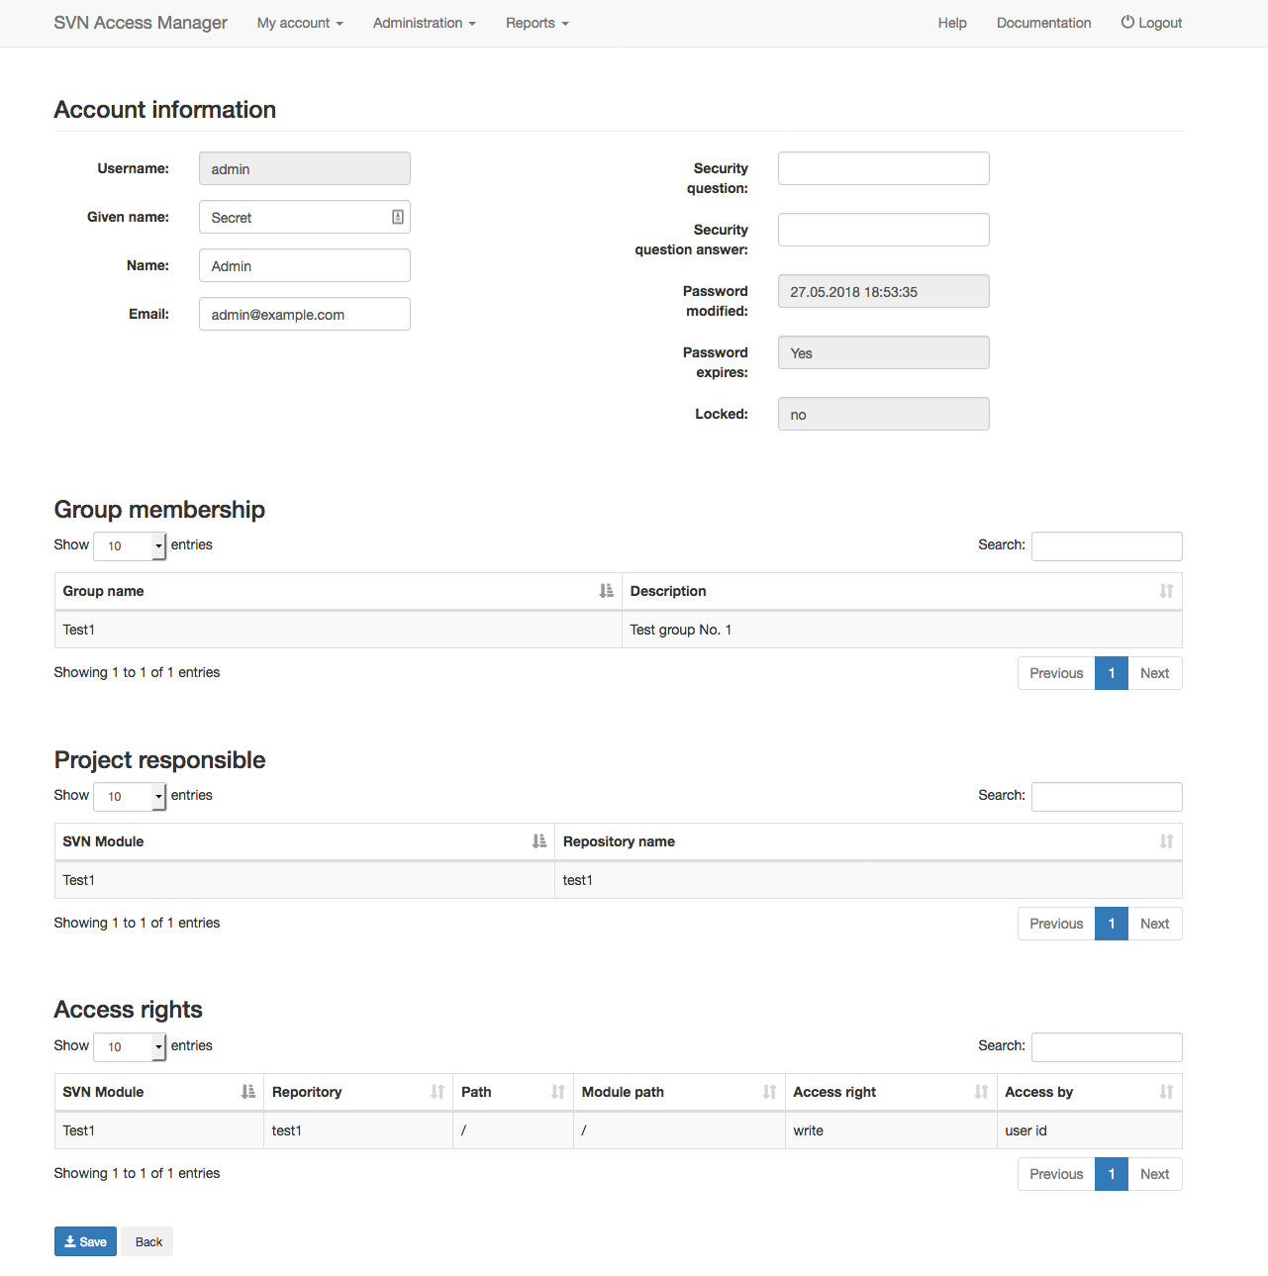Expand the Reports menu

(537, 23)
